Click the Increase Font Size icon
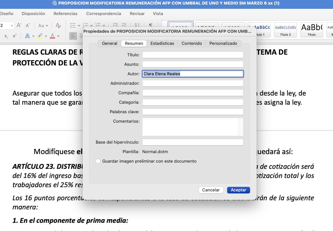The height and width of the screenshot is (231, 333). click(19, 25)
